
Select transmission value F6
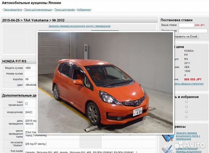coord(27,79)
